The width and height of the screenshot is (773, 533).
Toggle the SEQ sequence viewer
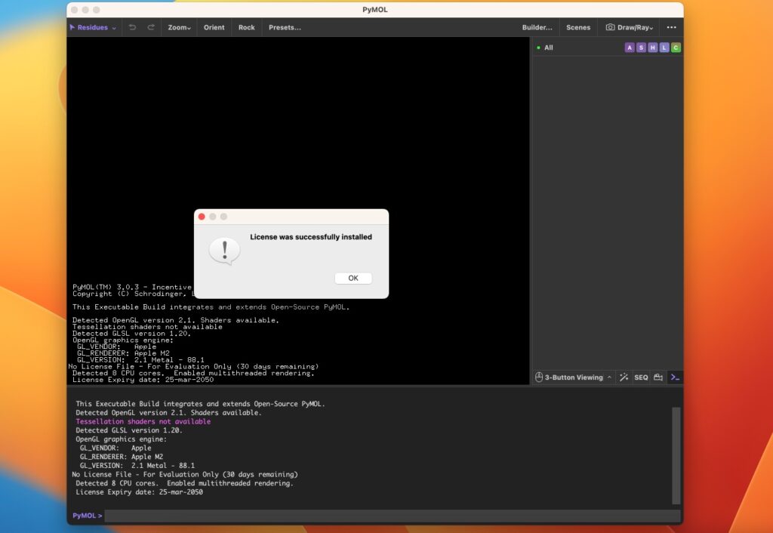(x=641, y=376)
